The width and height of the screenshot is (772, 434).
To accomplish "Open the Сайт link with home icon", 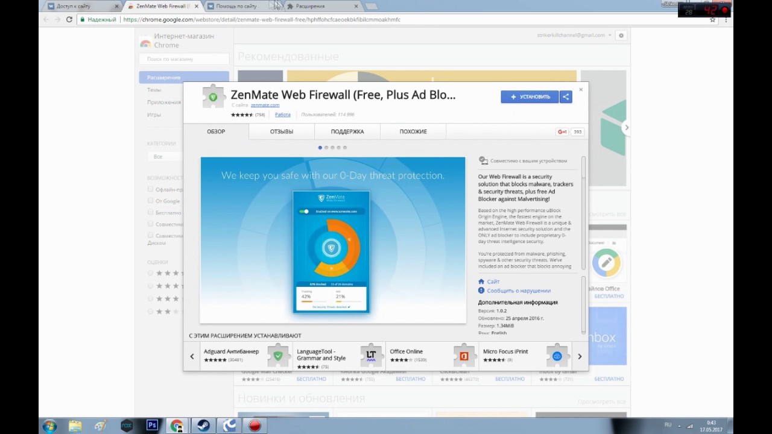I will click(489, 281).
